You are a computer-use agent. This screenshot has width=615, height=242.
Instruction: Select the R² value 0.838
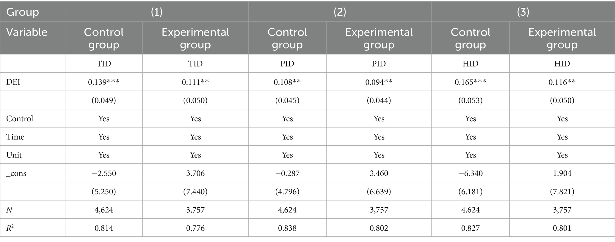[x=287, y=228]
